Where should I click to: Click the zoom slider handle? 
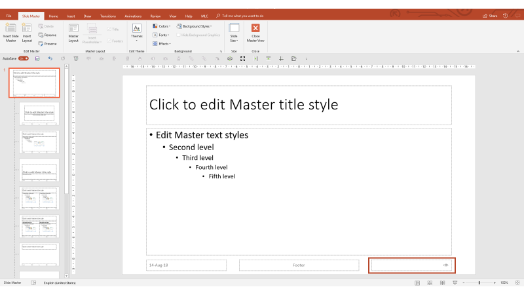(x=479, y=283)
